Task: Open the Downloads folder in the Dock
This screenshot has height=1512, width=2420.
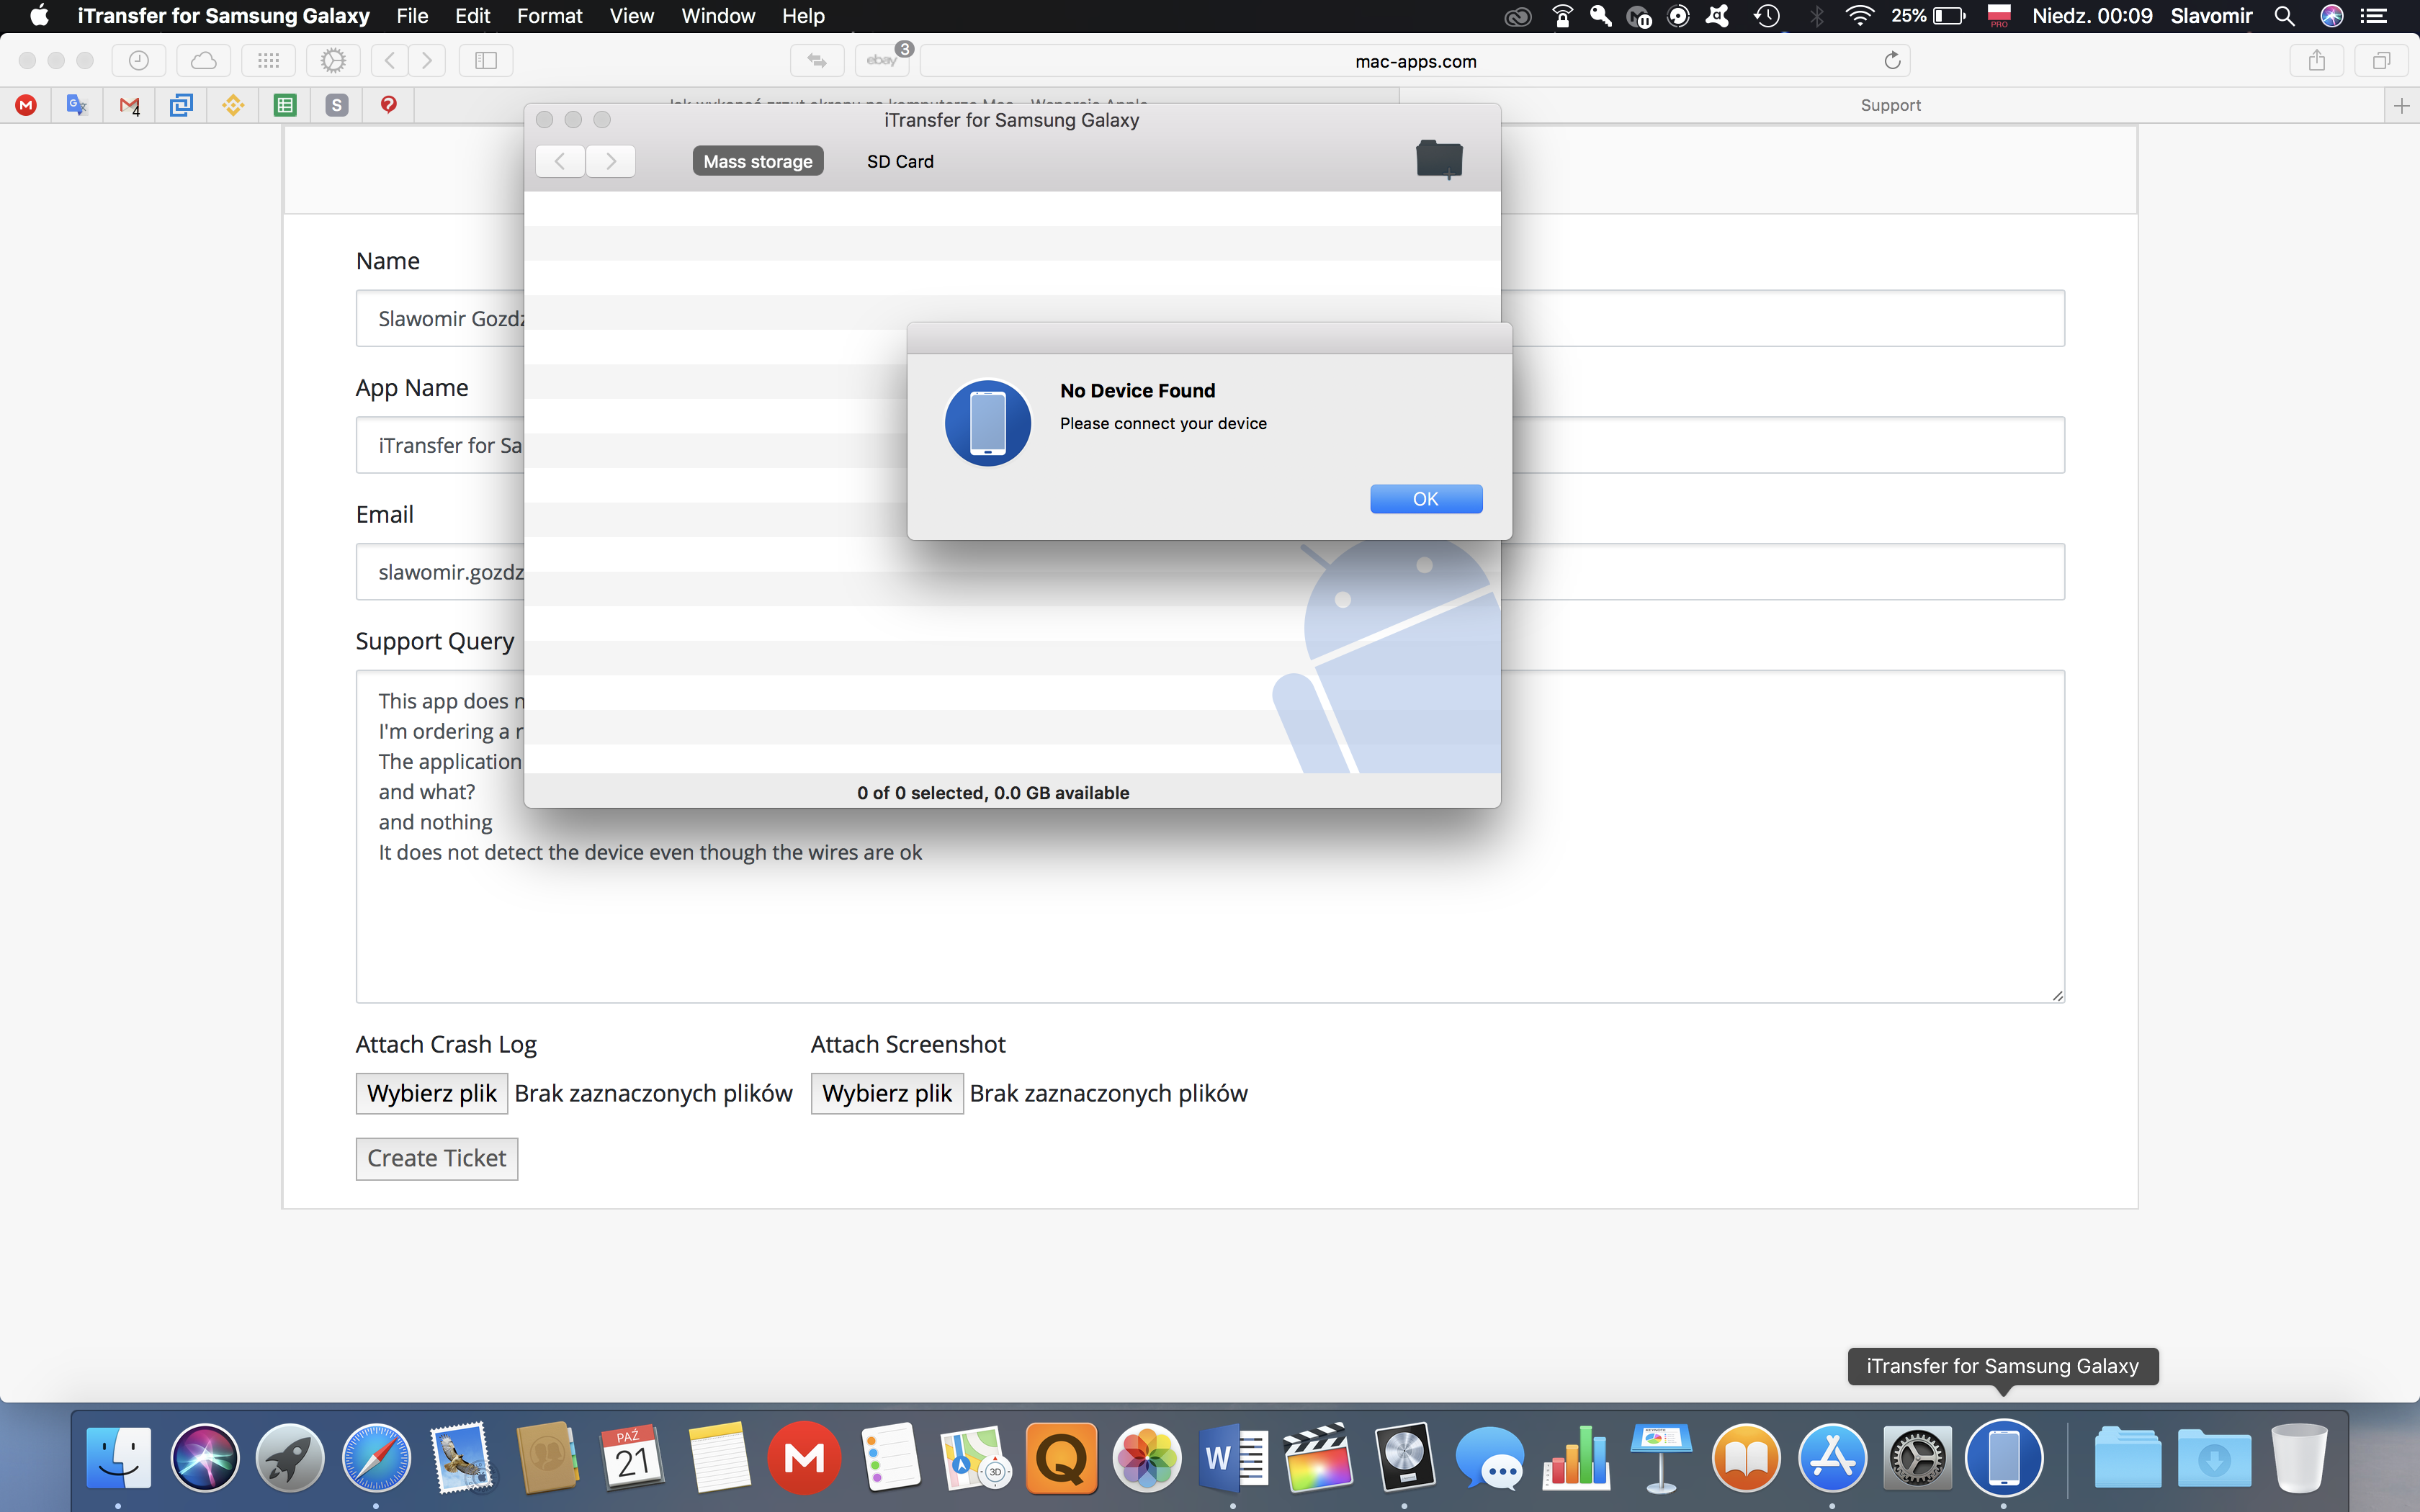Action: pos(2214,1457)
